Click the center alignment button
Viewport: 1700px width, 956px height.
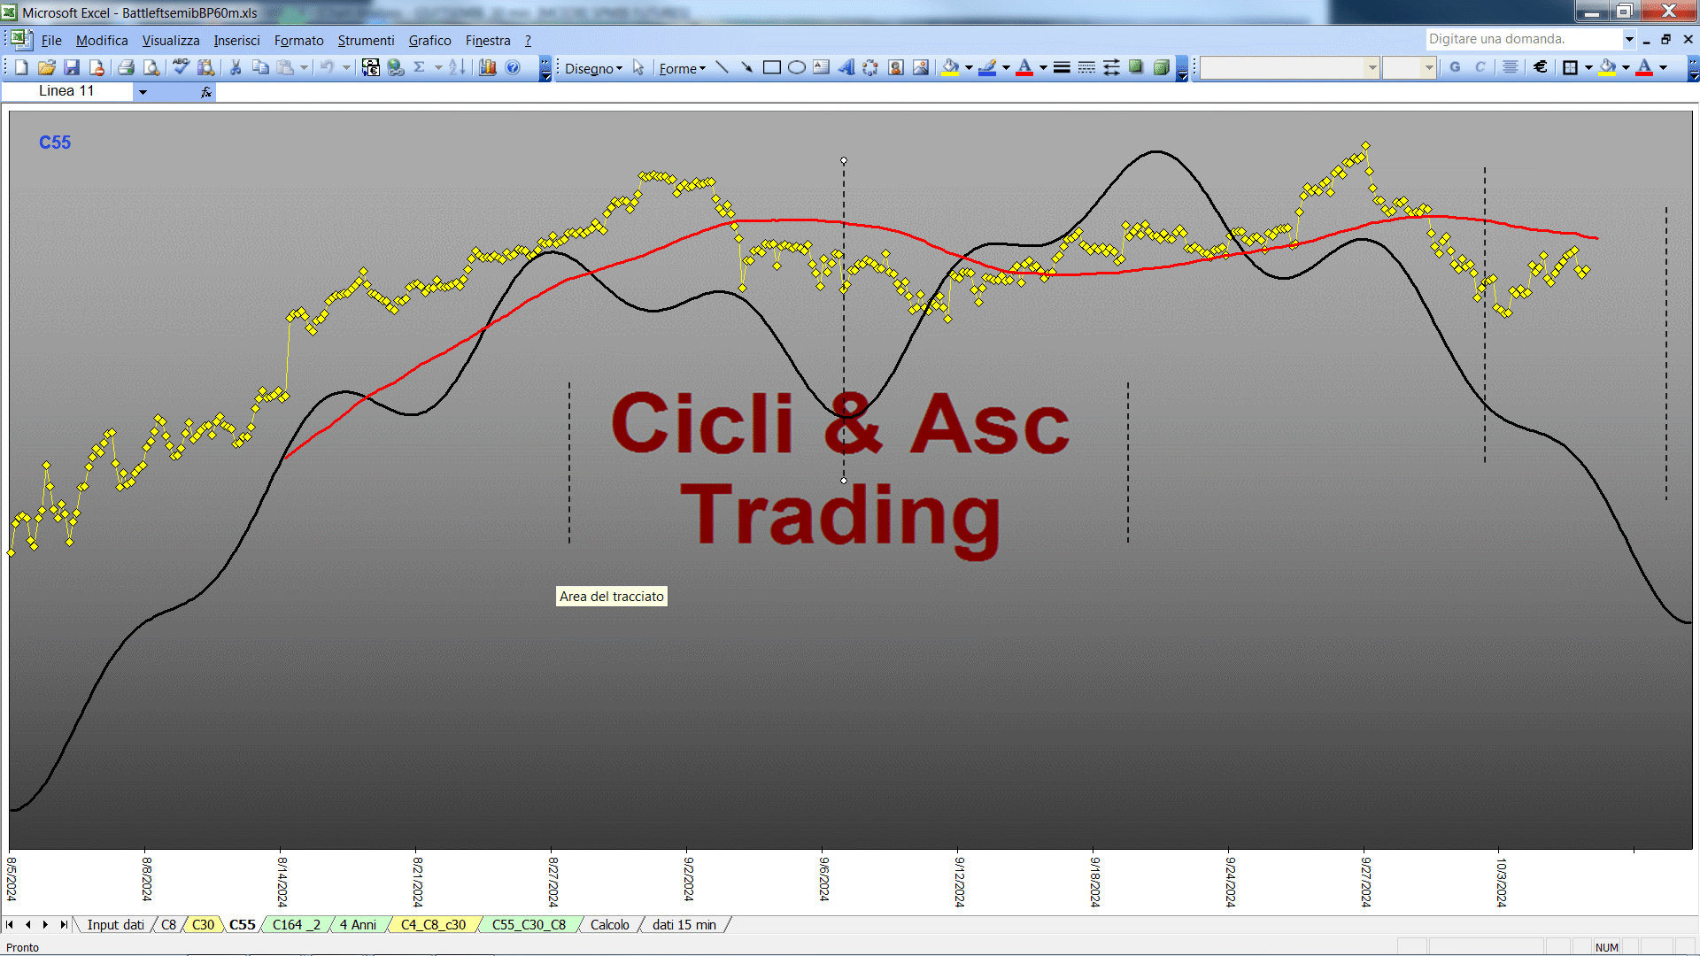(x=1511, y=68)
